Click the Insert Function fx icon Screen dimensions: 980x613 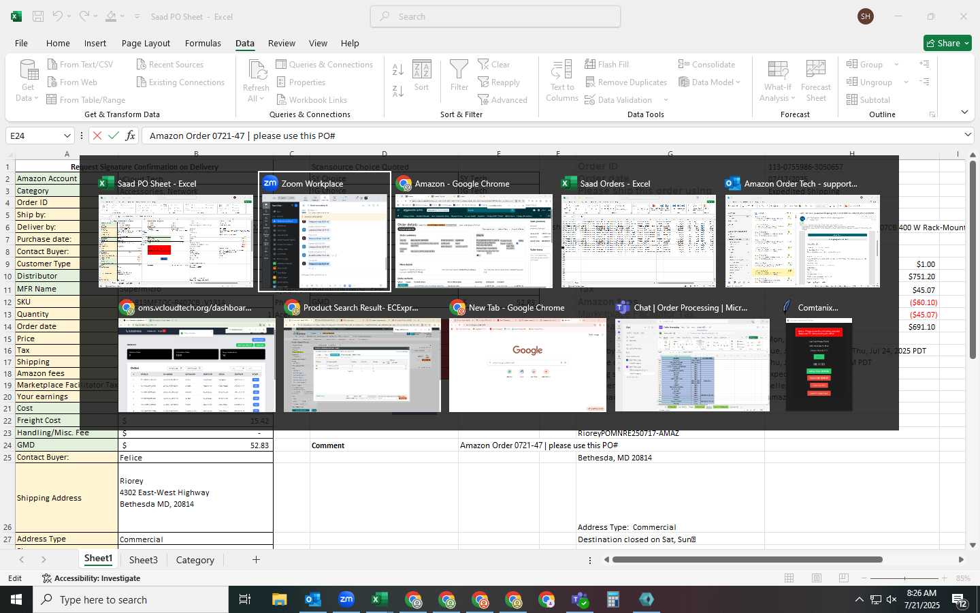130,136
